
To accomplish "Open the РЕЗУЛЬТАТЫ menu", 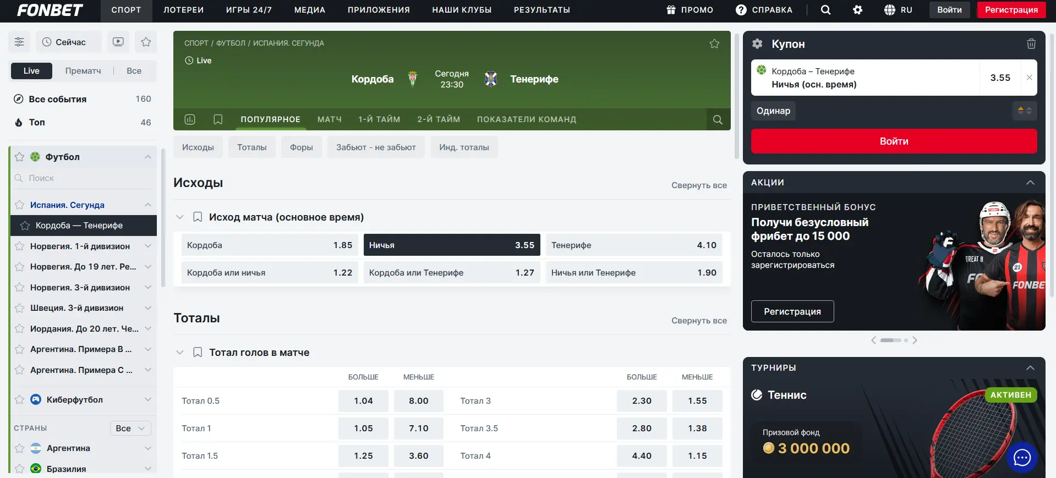I will (542, 10).
